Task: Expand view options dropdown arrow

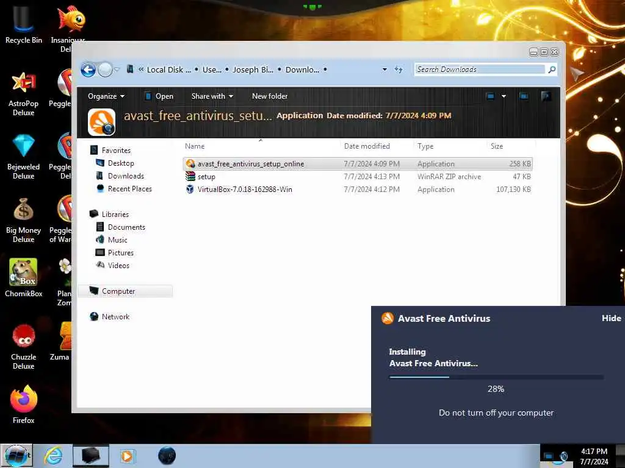Action: click(504, 96)
